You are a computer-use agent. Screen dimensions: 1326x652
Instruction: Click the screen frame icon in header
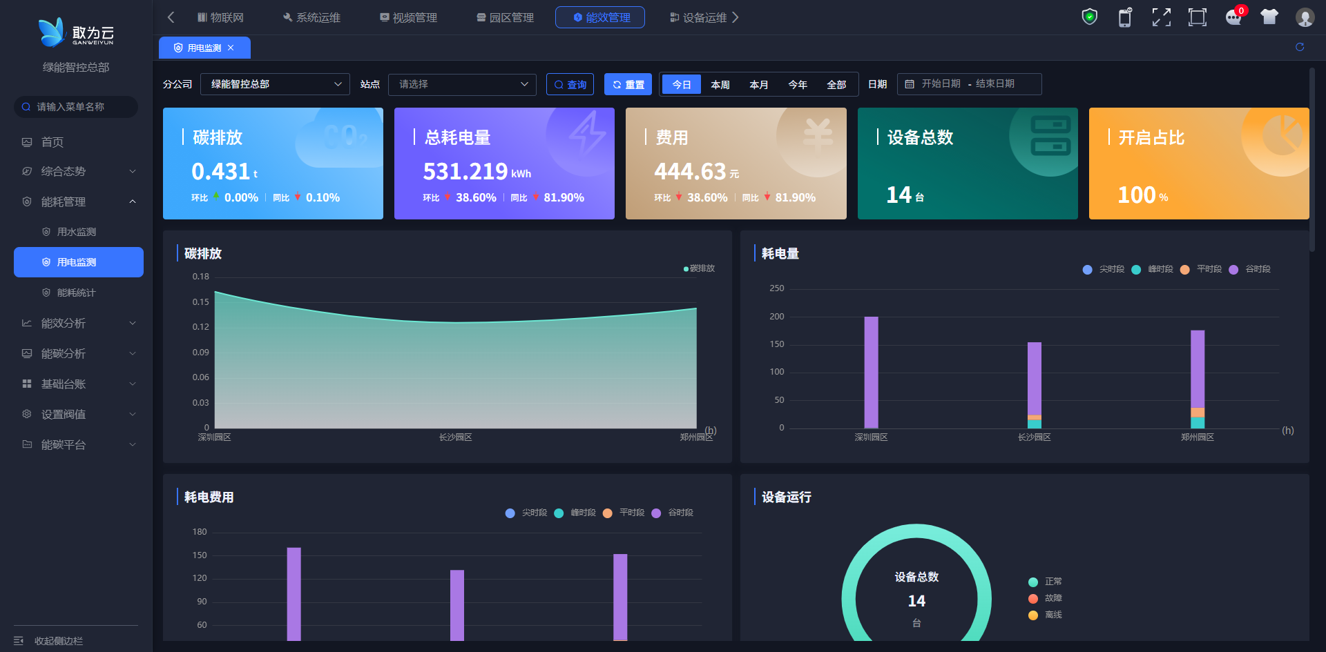coord(1198,17)
